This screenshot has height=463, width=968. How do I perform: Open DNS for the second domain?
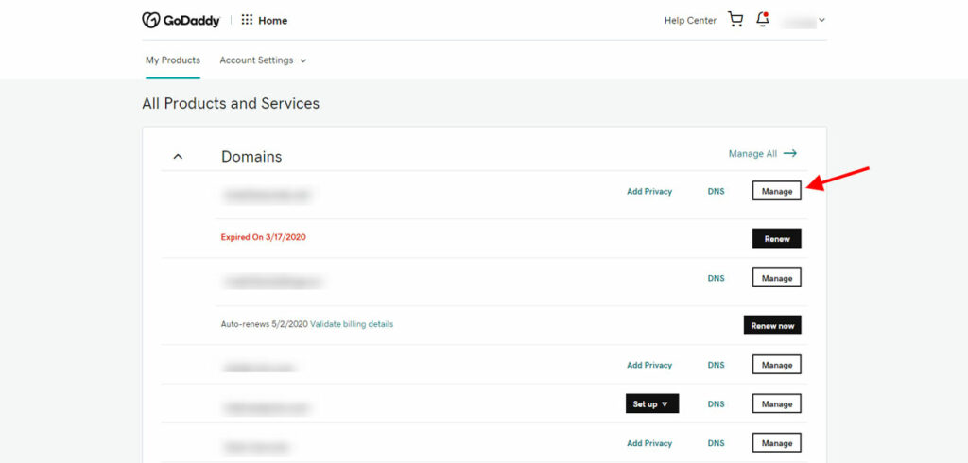(x=717, y=278)
